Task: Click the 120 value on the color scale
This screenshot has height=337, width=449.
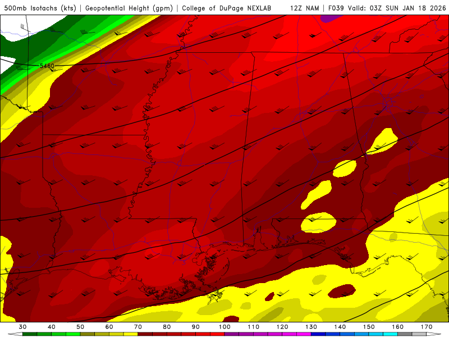Action: coord(282,327)
